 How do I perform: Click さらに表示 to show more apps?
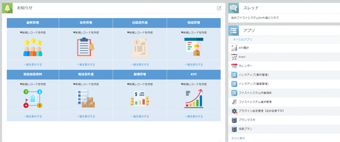238,138
